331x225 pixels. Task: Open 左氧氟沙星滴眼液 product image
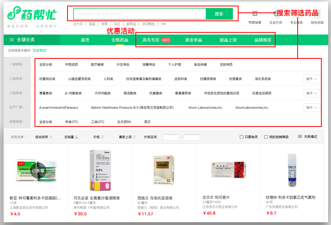tap(100, 170)
